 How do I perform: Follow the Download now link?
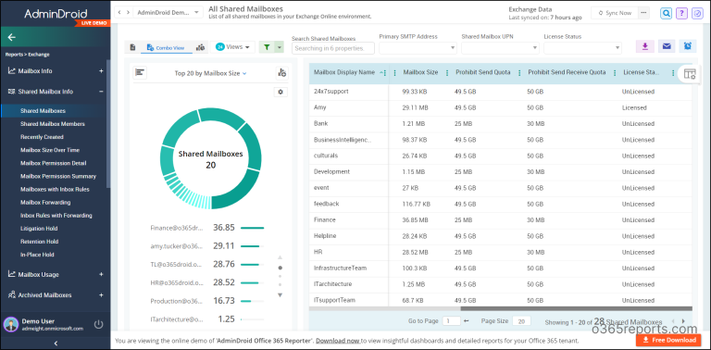coord(338,341)
